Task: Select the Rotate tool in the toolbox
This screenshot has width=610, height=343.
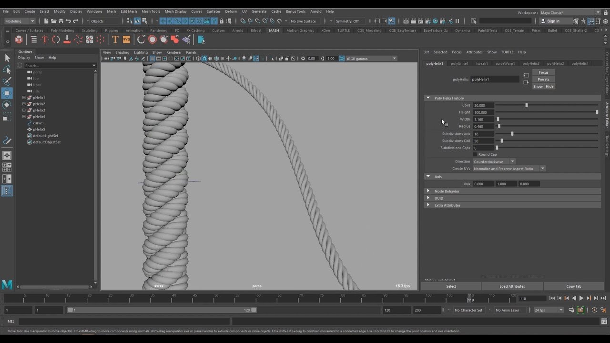Action: (7, 105)
